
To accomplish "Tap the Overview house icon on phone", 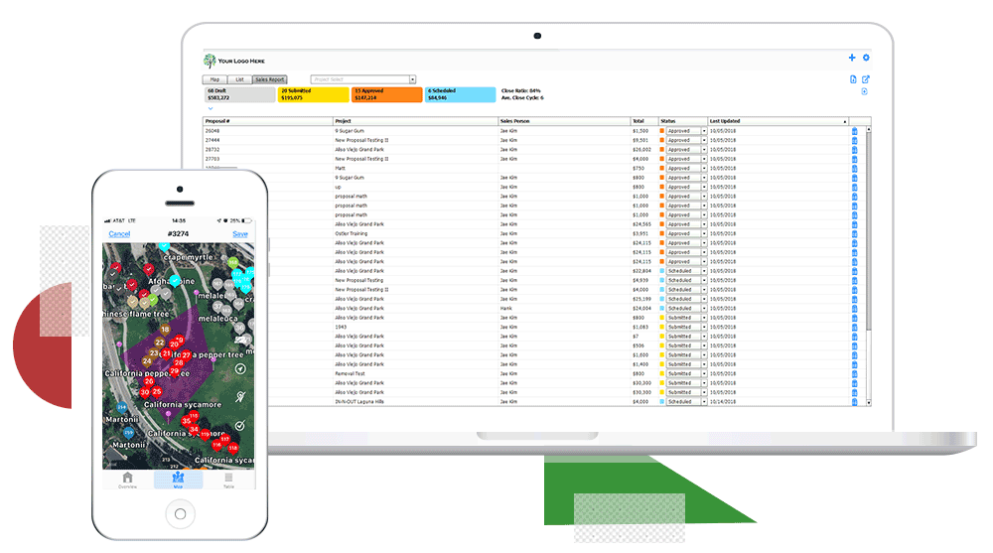I will (x=127, y=479).
